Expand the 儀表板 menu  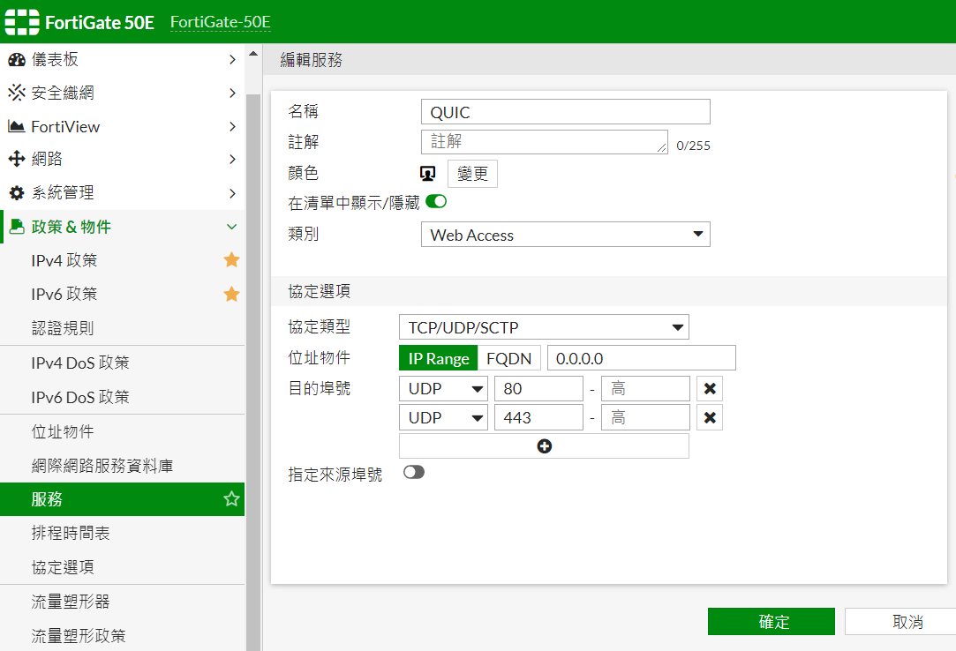(x=122, y=60)
